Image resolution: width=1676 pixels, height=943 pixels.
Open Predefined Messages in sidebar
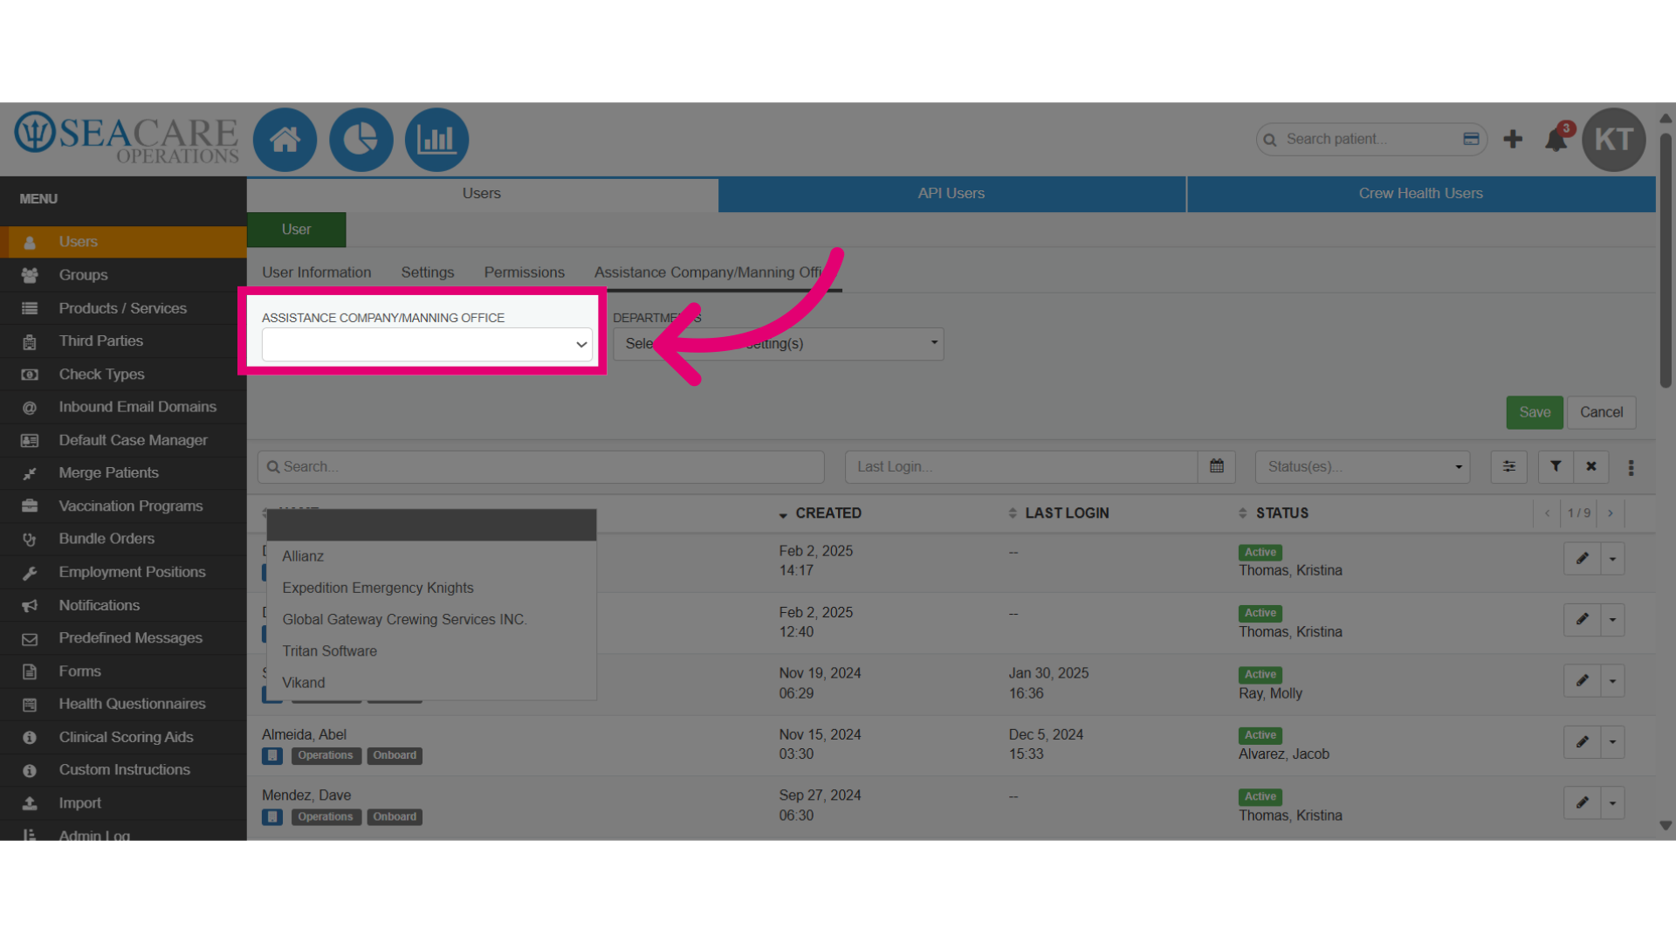click(123, 638)
